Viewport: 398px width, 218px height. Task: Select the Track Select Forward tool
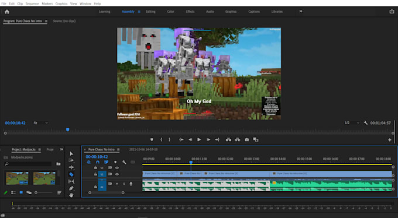pos(71,160)
